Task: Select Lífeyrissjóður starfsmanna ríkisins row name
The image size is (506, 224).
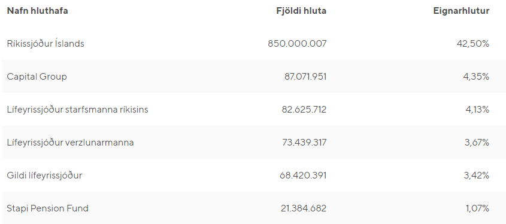Action: (x=77, y=110)
